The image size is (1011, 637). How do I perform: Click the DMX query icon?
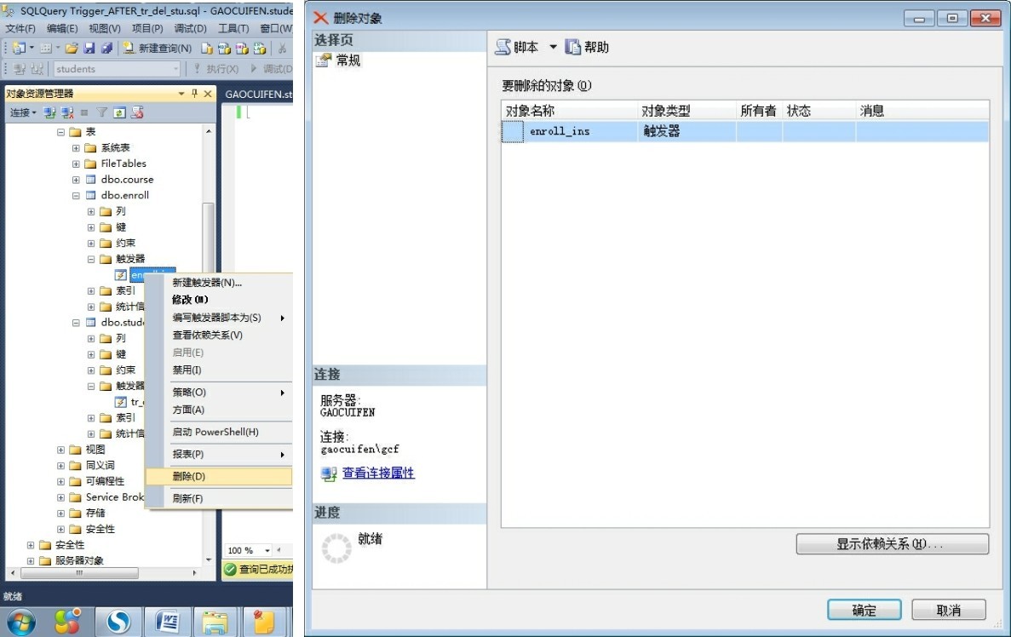242,48
